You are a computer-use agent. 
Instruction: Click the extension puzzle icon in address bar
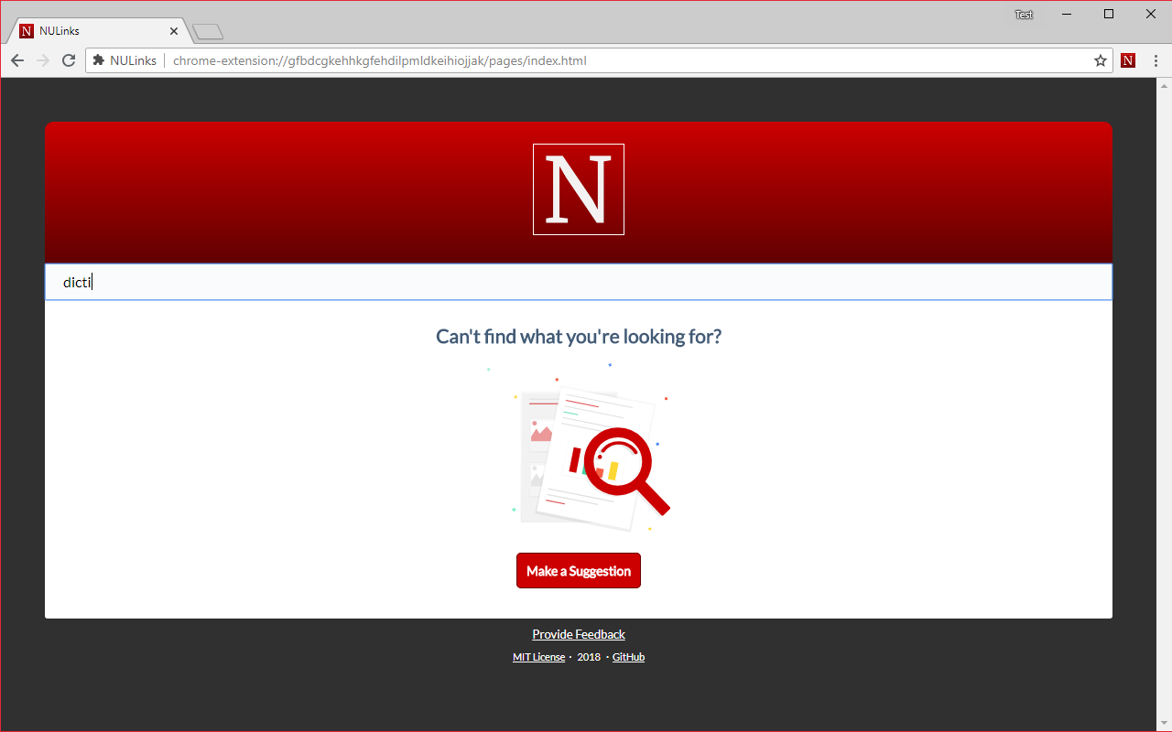click(x=99, y=60)
